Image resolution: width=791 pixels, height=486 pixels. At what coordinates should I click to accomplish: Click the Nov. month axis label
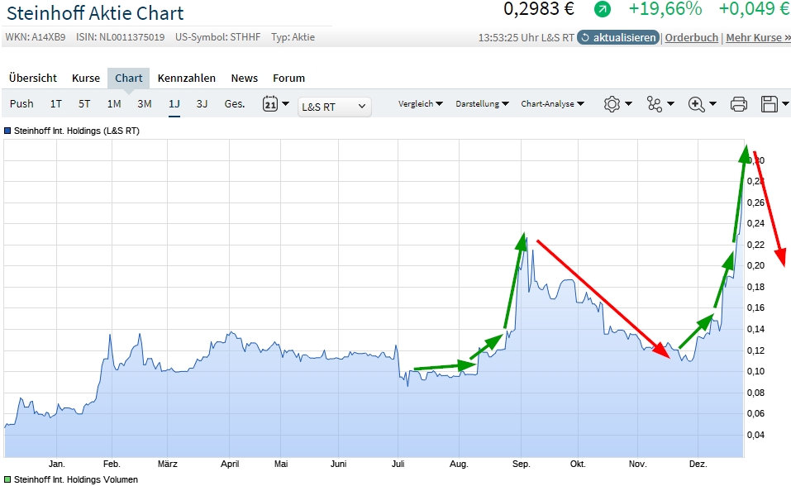click(637, 464)
